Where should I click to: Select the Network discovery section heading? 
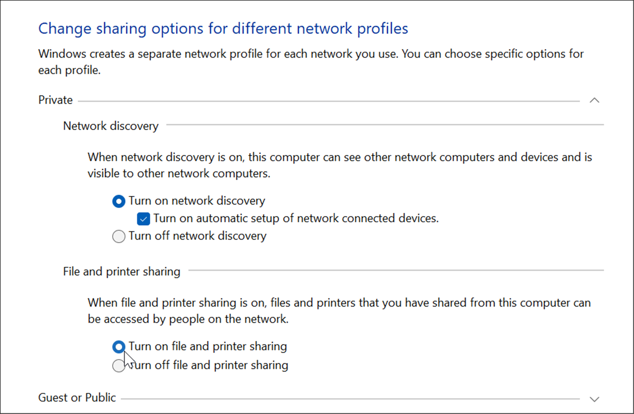(111, 126)
